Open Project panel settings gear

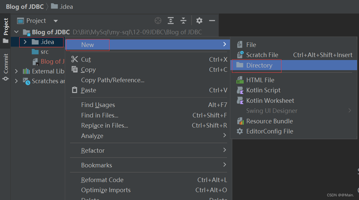click(x=199, y=21)
